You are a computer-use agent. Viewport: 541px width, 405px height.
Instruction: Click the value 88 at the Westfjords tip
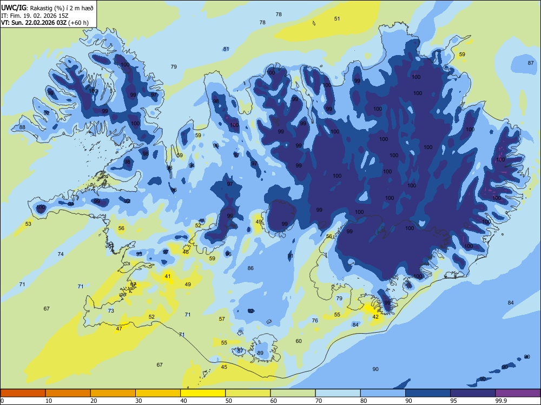22,127
